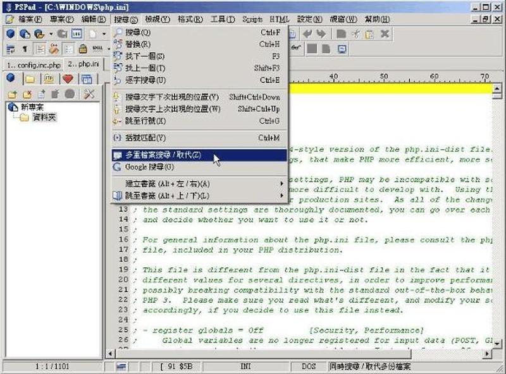Open the hex view toolbar icon
The height and width of the screenshot is (374, 506).
click(77, 33)
